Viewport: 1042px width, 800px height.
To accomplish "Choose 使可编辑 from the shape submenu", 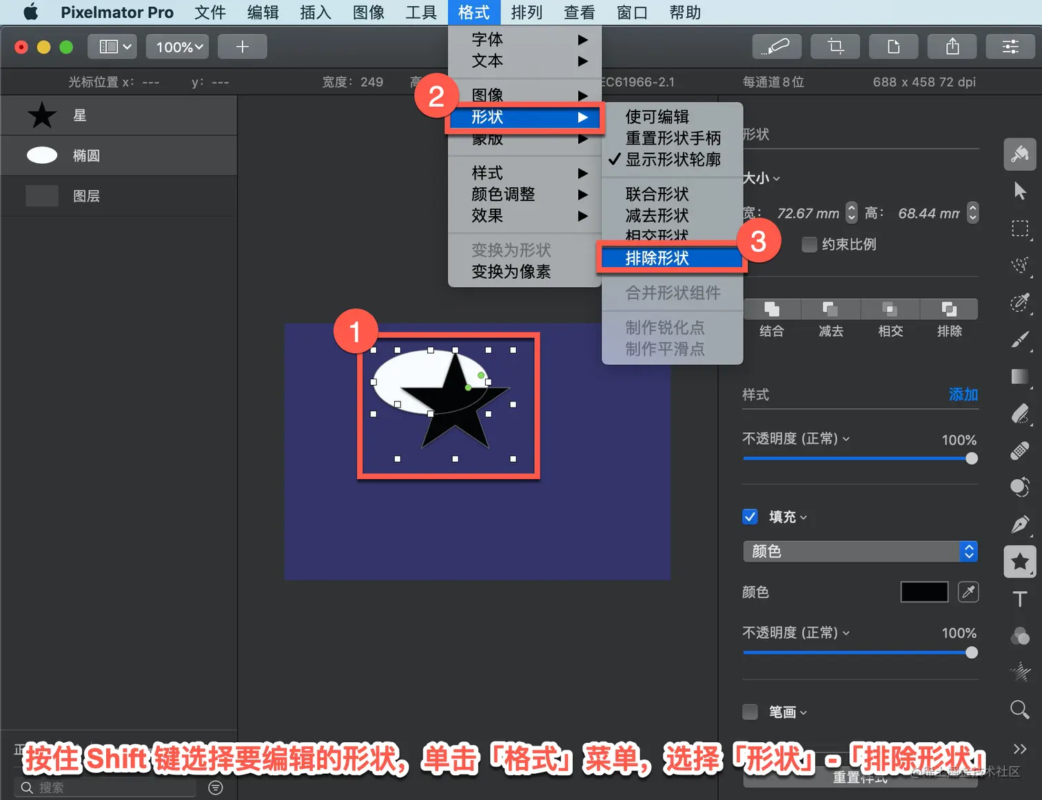I will coord(672,117).
